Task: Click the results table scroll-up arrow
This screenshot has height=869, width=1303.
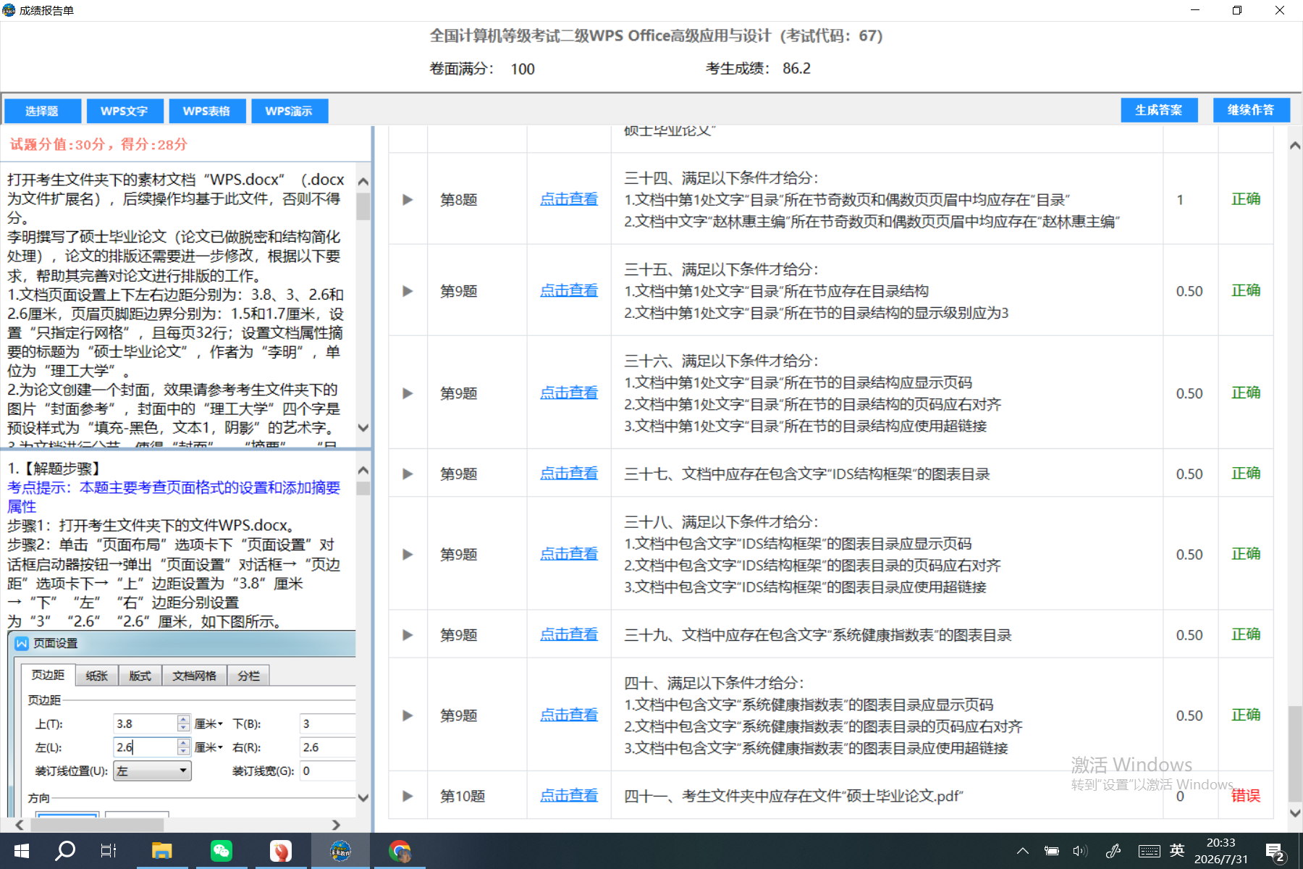Action: click(1295, 146)
